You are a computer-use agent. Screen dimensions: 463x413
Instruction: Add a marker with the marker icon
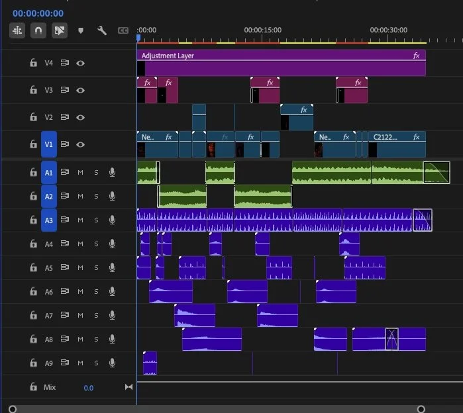point(81,30)
